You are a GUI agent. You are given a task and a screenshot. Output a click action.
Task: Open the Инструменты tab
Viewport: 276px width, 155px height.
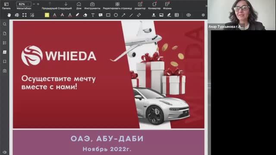(92, 6)
